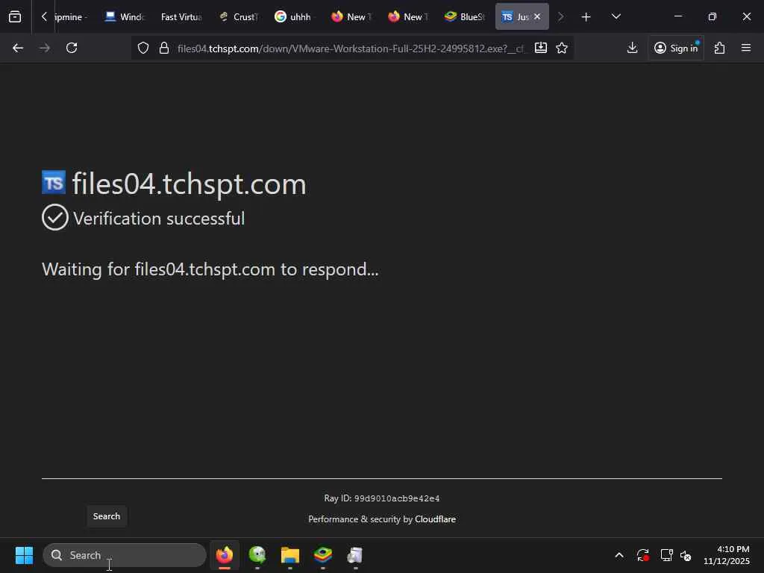Open BlueStacks from the taskbar
The height and width of the screenshot is (573, 764).
[x=322, y=555]
